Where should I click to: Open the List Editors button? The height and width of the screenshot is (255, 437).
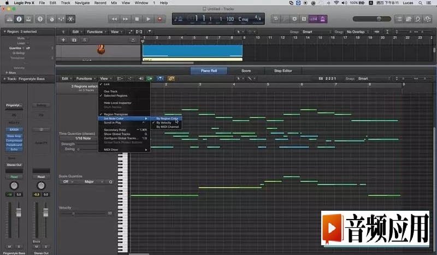point(399,19)
